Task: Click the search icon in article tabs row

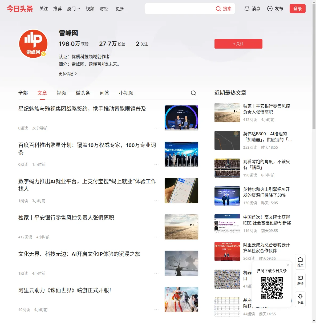Action: click(193, 93)
